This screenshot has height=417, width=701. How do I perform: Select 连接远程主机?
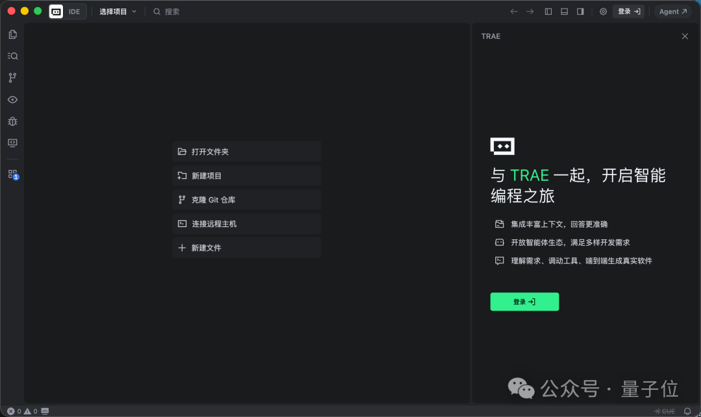(247, 224)
